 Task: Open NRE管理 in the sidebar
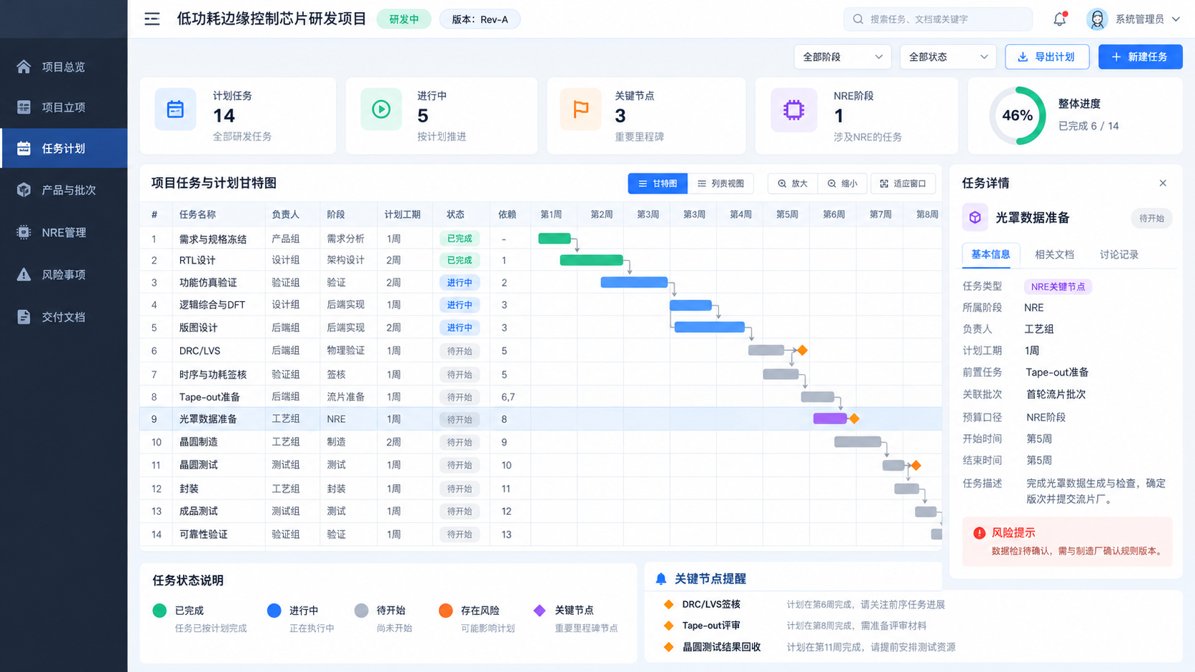(x=64, y=232)
